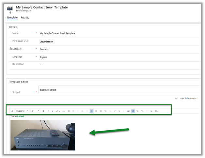Screen dimensions: 205x158
Task: Click the insert link icon
Action: [105, 111]
